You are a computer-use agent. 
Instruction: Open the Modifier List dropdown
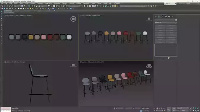[x=166, y=23]
